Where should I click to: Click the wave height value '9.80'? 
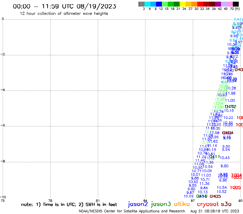[x=225, y=166]
